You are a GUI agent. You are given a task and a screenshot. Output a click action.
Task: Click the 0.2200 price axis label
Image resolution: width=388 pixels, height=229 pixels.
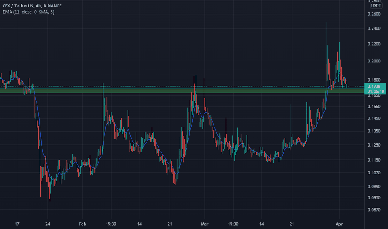(x=374, y=44)
